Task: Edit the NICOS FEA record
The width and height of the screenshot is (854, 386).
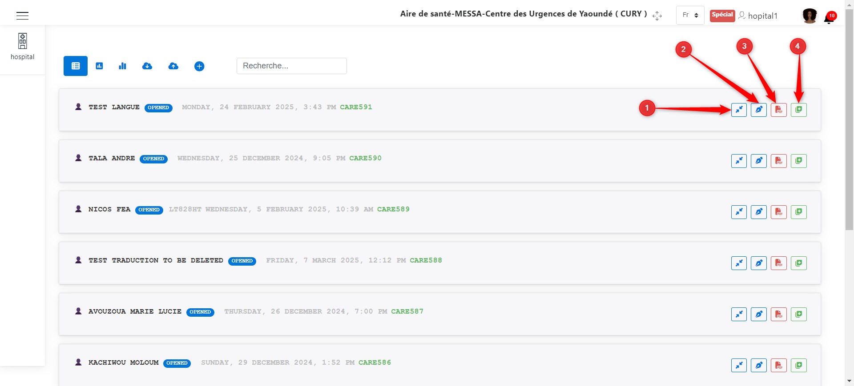Action: [759, 212]
